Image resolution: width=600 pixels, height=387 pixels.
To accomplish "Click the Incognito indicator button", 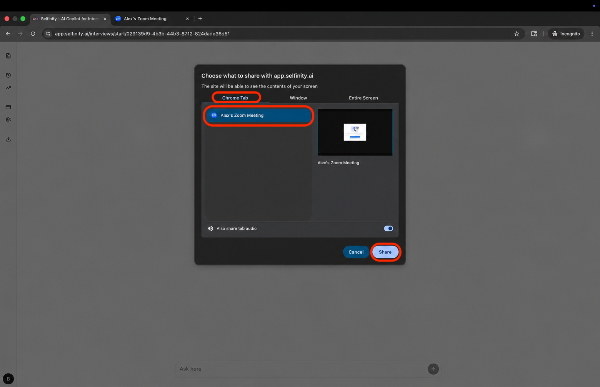I will coord(566,34).
